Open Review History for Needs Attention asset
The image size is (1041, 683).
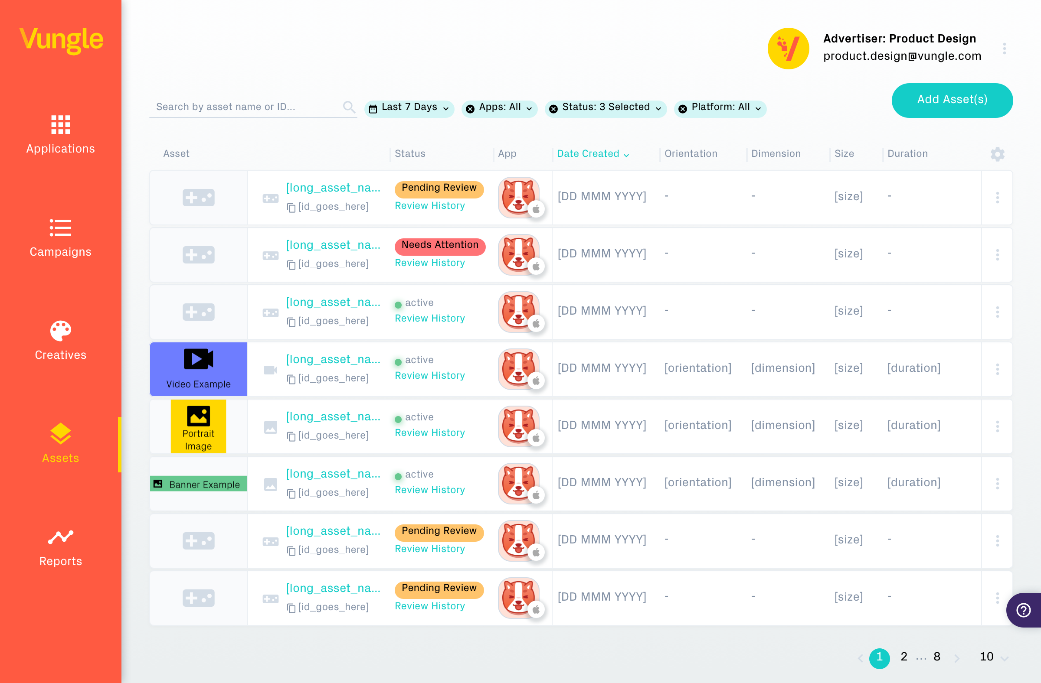(429, 263)
